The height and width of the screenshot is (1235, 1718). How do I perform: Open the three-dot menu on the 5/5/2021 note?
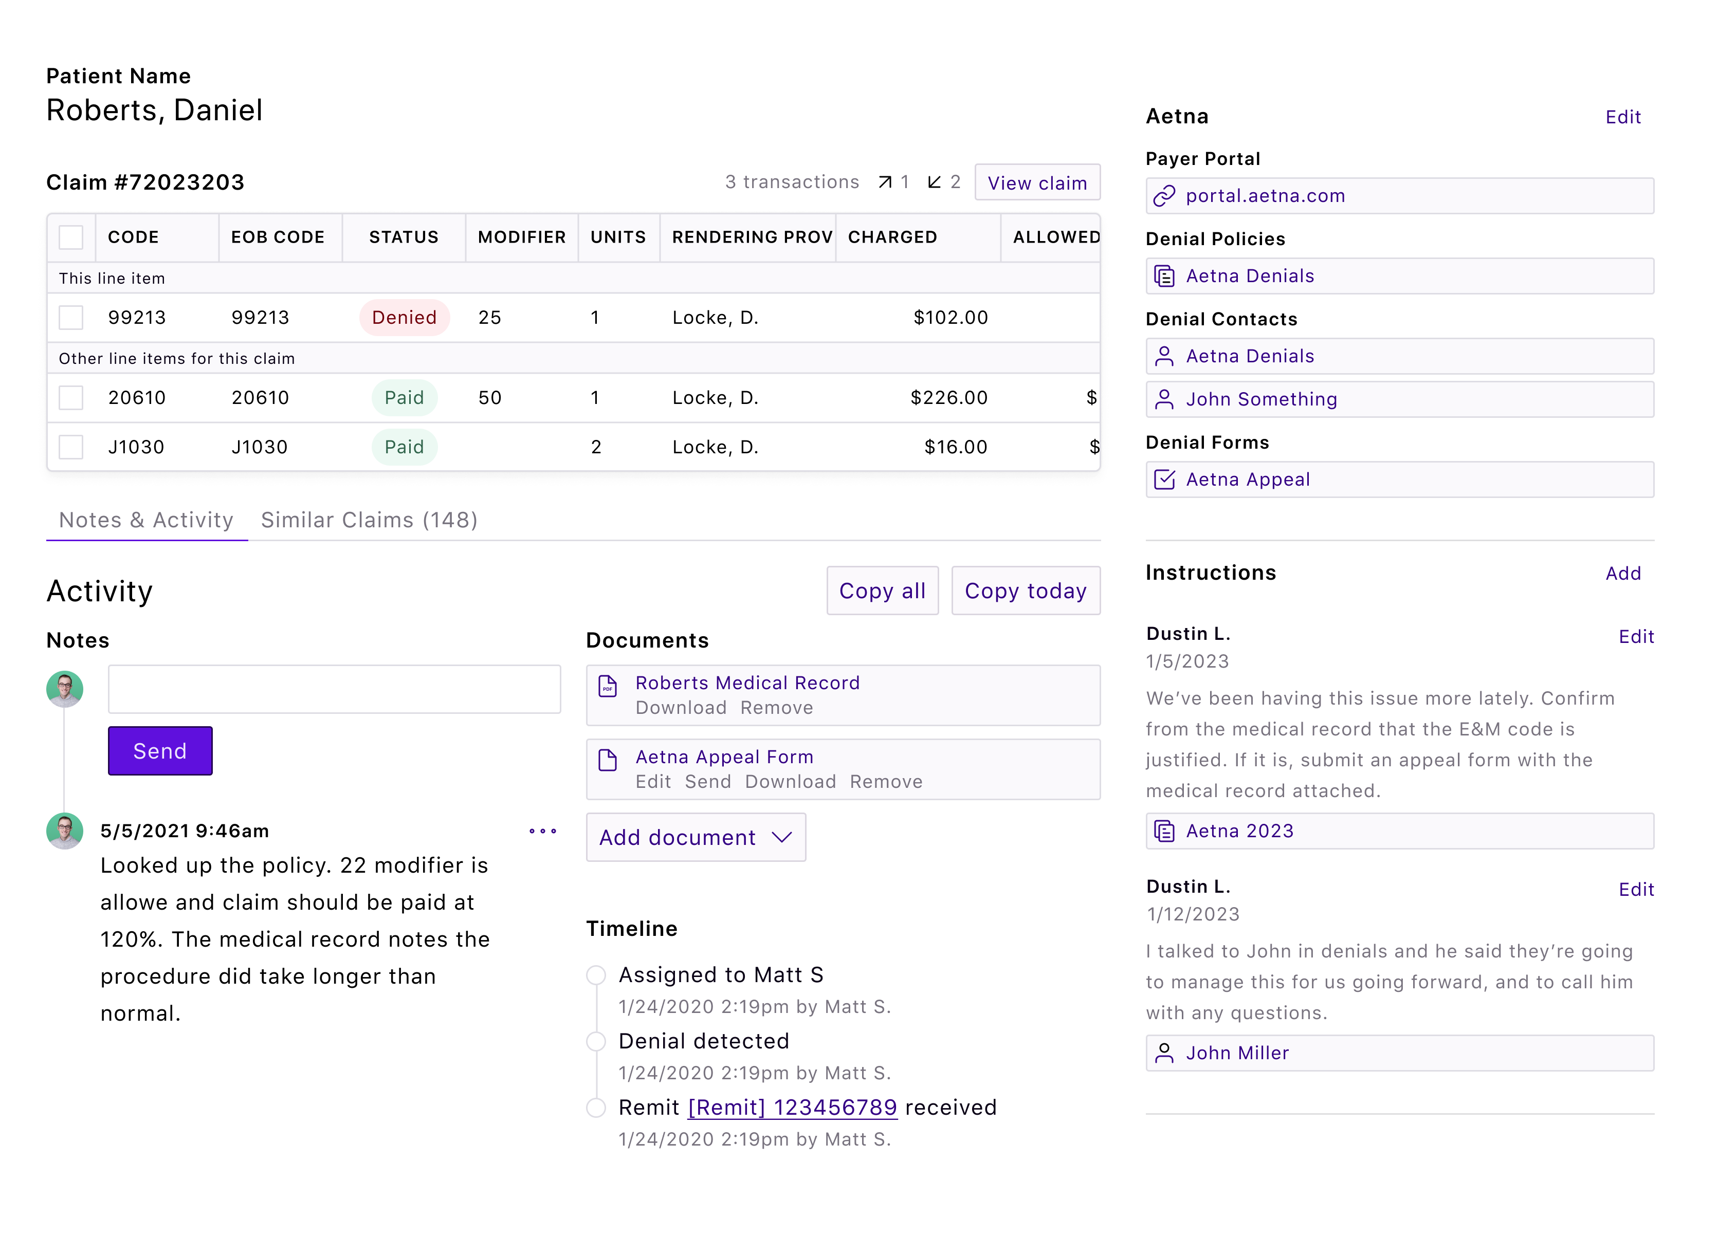coord(542,831)
